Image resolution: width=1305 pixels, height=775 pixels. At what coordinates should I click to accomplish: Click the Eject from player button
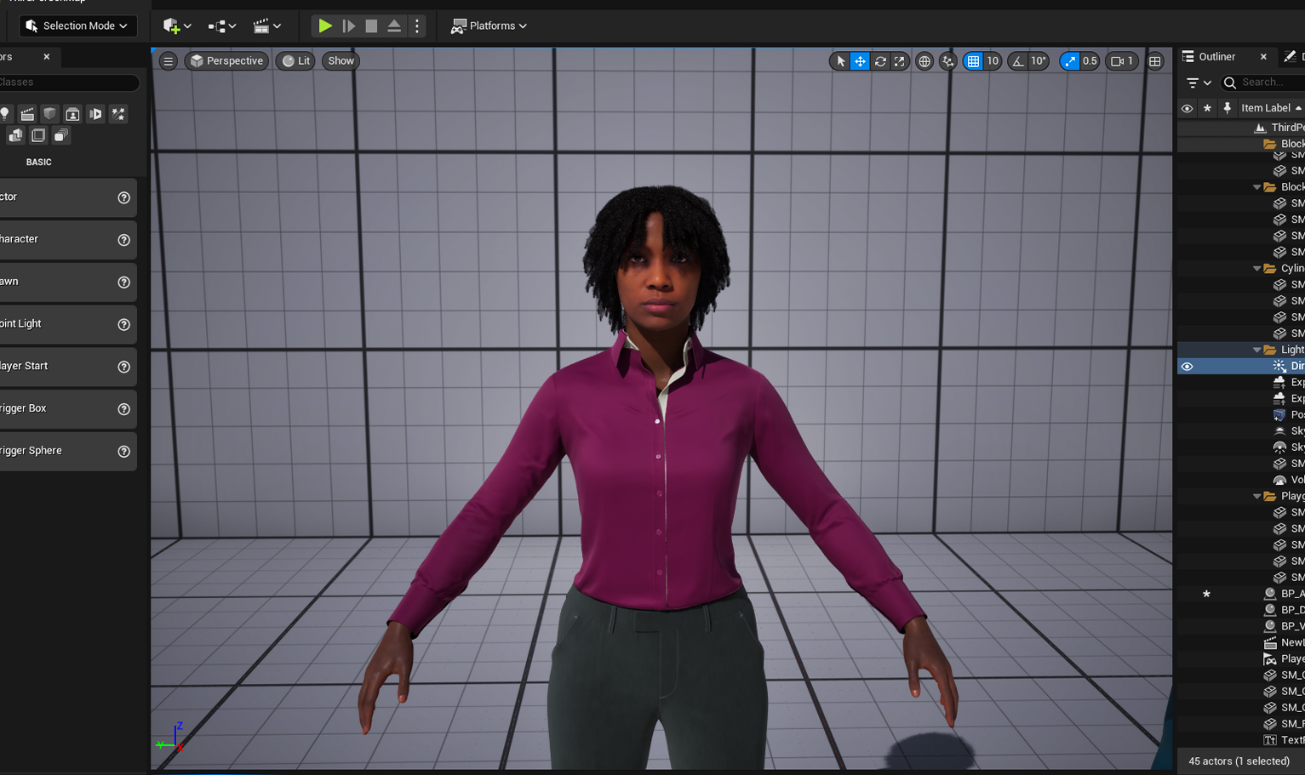(x=394, y=26)
